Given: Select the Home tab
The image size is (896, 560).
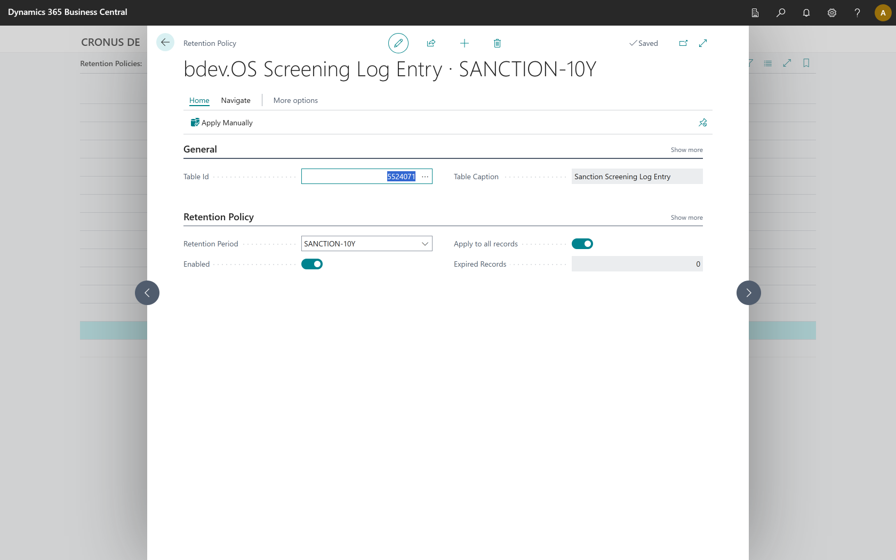Looking at the screenshot, I should coord(199,100).
